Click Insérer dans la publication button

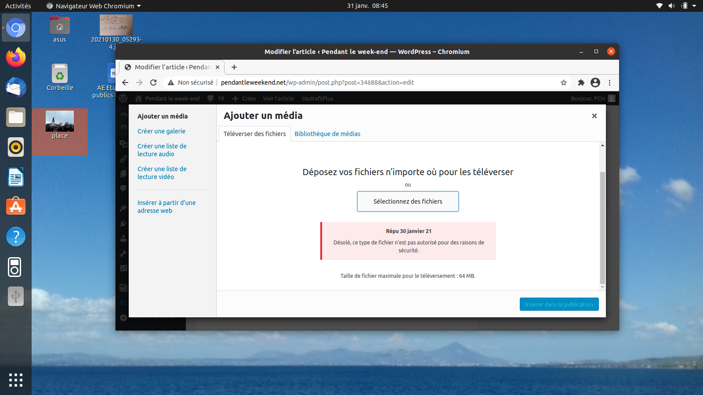[x=559, y=304]
